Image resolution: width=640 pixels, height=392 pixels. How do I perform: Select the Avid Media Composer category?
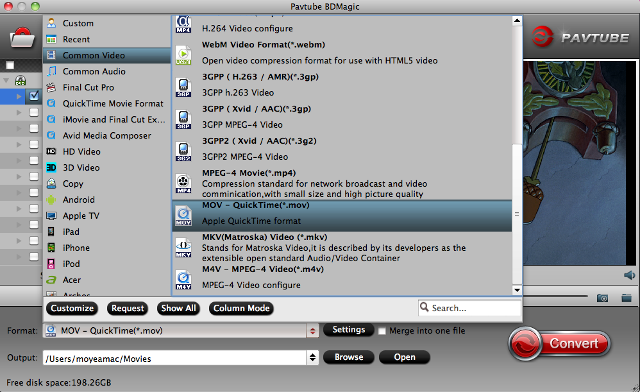point(107,135)
